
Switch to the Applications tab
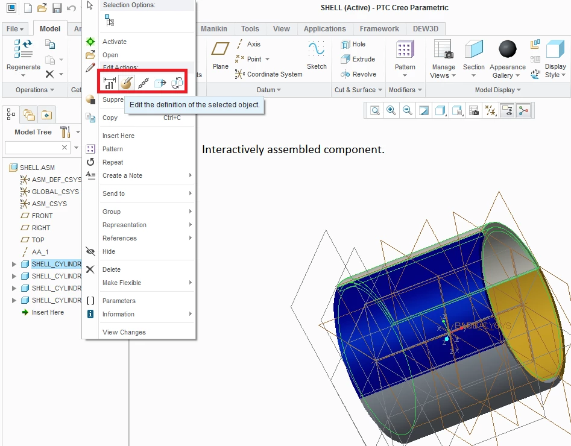click(324, 29)
